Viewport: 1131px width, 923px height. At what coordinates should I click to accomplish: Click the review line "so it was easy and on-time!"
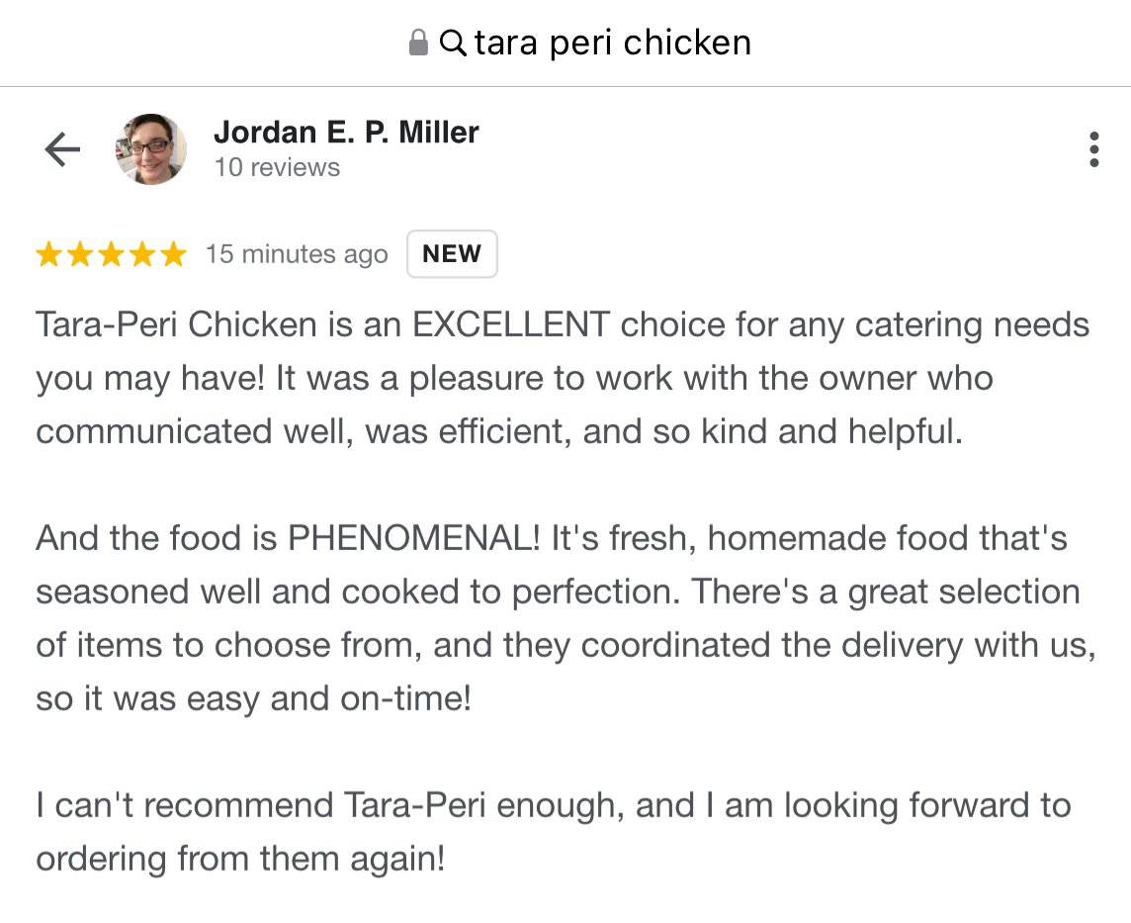point(254,699)
